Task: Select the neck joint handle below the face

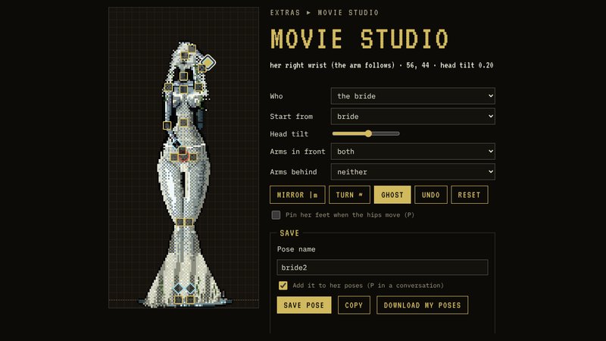Action: [x=183, y=77]
